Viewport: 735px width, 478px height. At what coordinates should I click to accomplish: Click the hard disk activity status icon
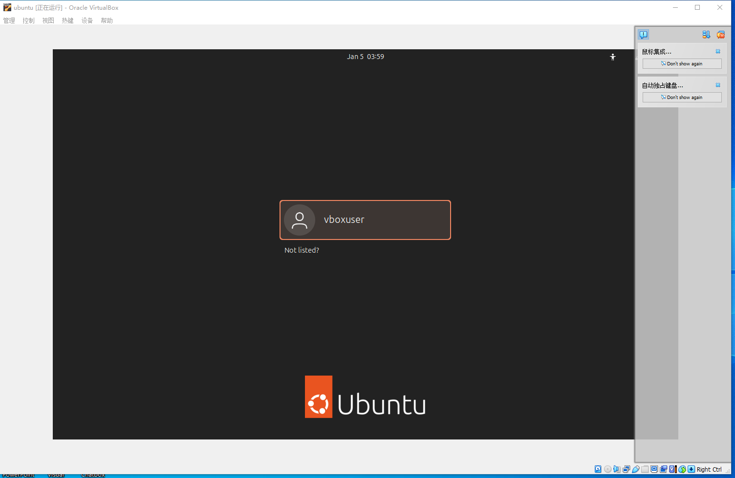(598, 469)
